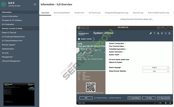The width and height of the screenshot is (174, 107).
Task: Click the globe language icon
Action: coord(162,33)
